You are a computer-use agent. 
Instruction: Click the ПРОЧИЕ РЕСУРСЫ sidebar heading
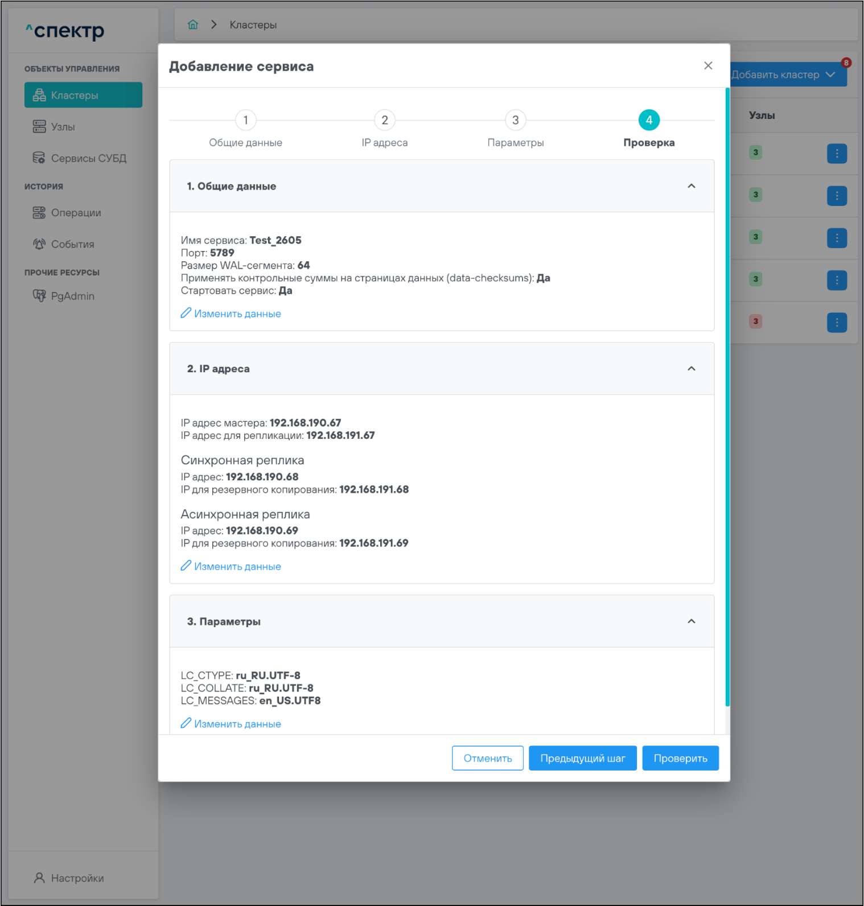coord(62,273)
